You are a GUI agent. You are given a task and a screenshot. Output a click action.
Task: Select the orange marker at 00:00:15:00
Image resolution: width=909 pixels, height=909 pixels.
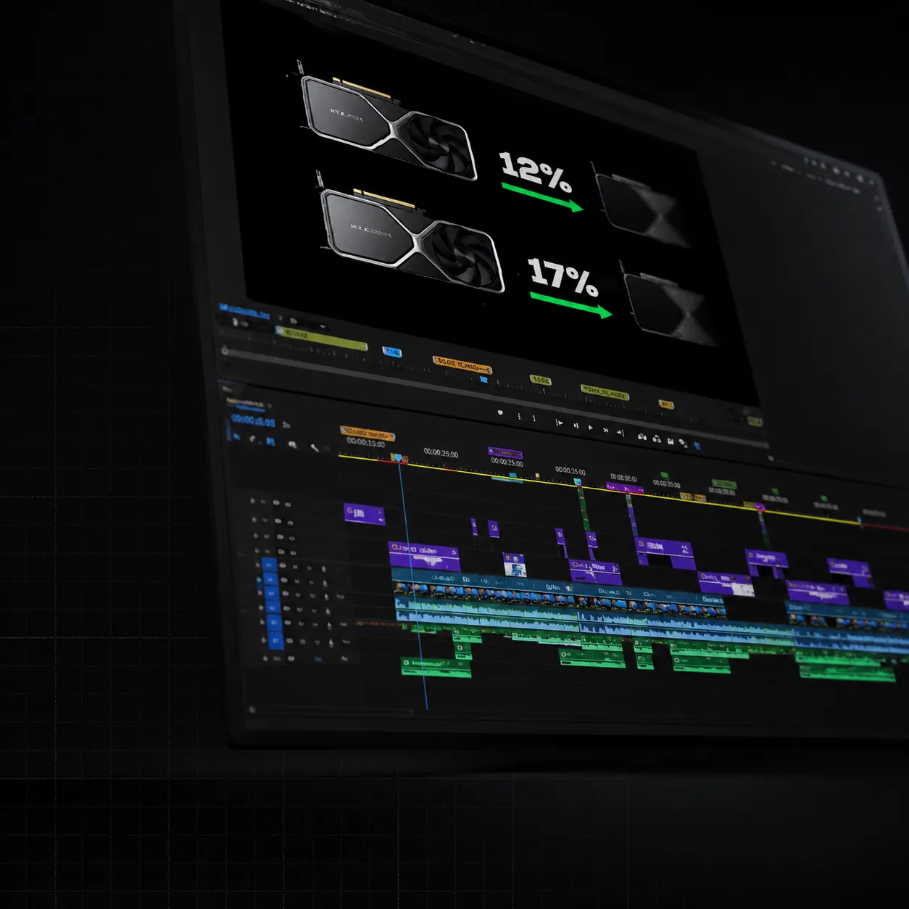click(367, 433)
